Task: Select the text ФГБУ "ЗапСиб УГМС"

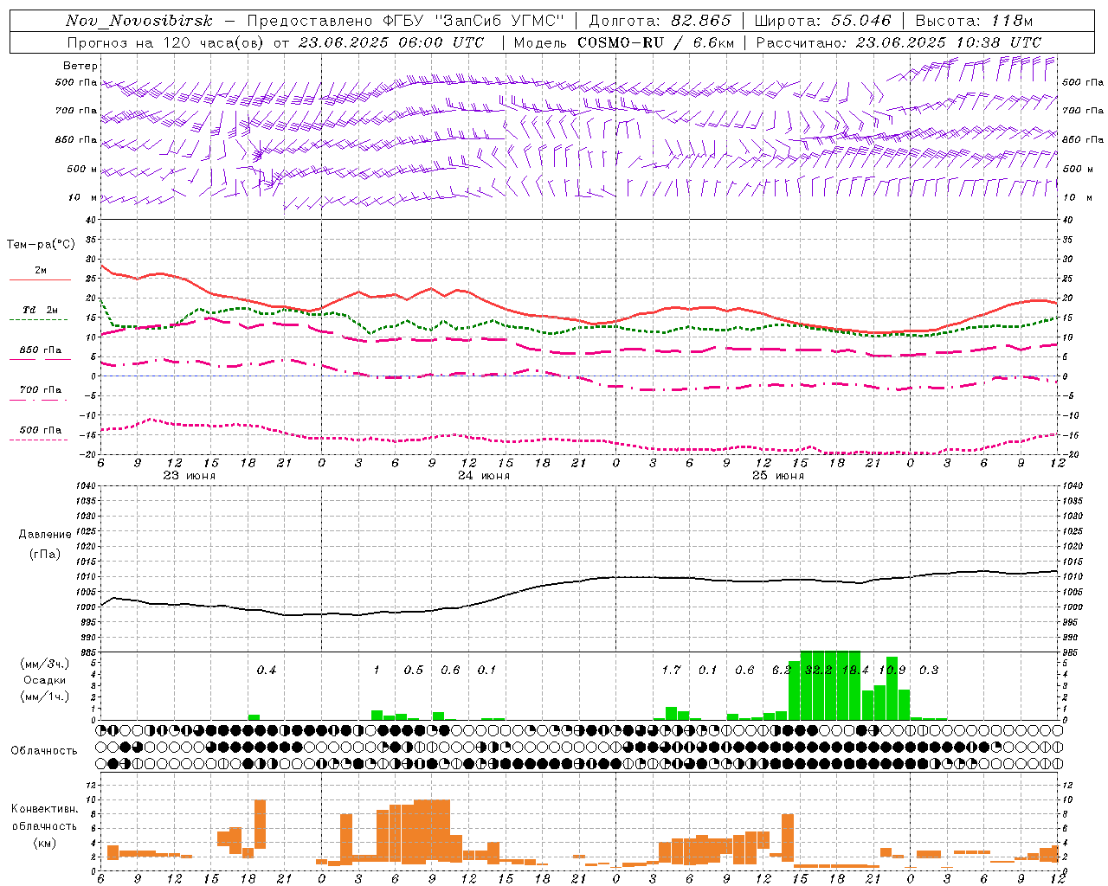Action: click(473, 21)
